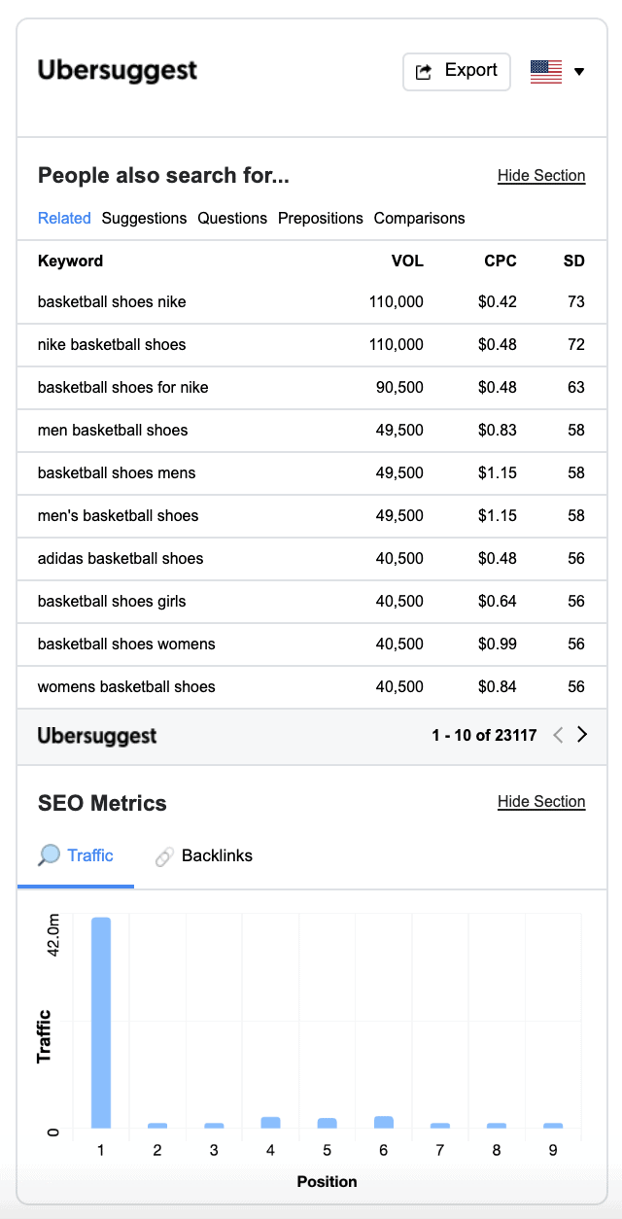Sort by the SD column header
This screenshot has height=1219, width=622.
click(574, 261)
